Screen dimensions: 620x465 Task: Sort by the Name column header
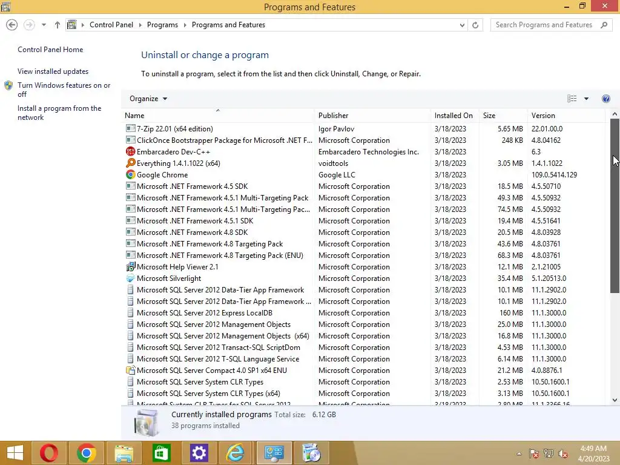(x=218, y=116)
